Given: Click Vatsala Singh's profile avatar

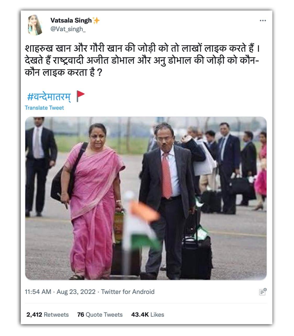Looking at the screenshot, I should tap(35, 25).
